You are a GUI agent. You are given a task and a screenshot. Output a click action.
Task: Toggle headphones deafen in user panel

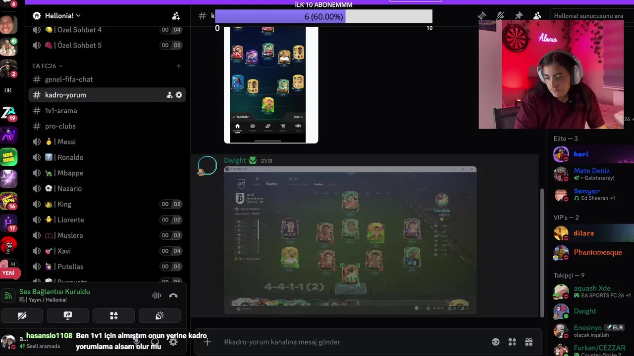[155, 342]
